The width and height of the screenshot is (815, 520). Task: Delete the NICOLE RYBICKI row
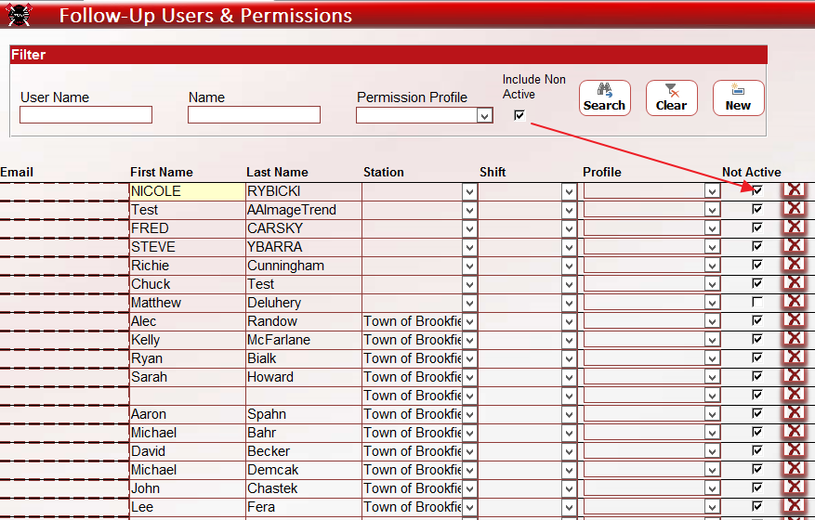794,191
